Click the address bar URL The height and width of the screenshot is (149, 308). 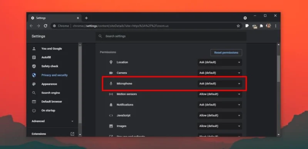click(x=121, y=26)
